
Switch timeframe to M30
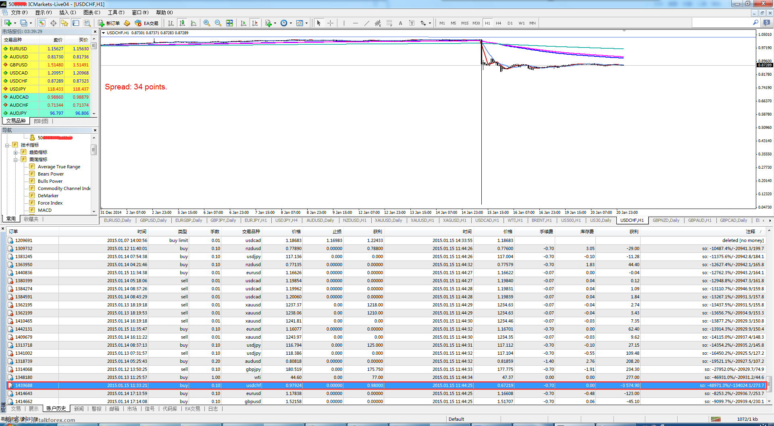click(x=476, y=23)
